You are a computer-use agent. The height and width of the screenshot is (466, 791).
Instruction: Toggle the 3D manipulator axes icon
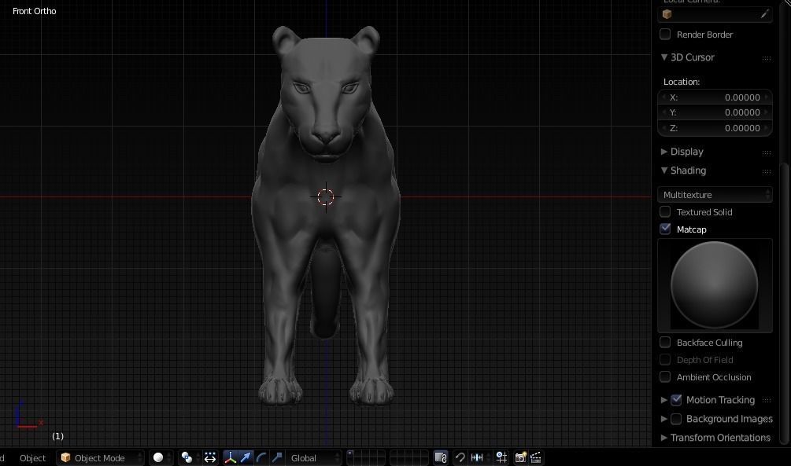tap(230, 457)
